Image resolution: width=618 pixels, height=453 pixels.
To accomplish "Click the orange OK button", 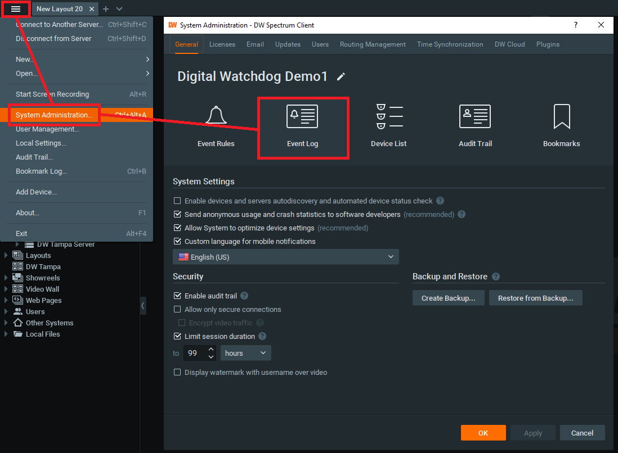I will [483, 433].
